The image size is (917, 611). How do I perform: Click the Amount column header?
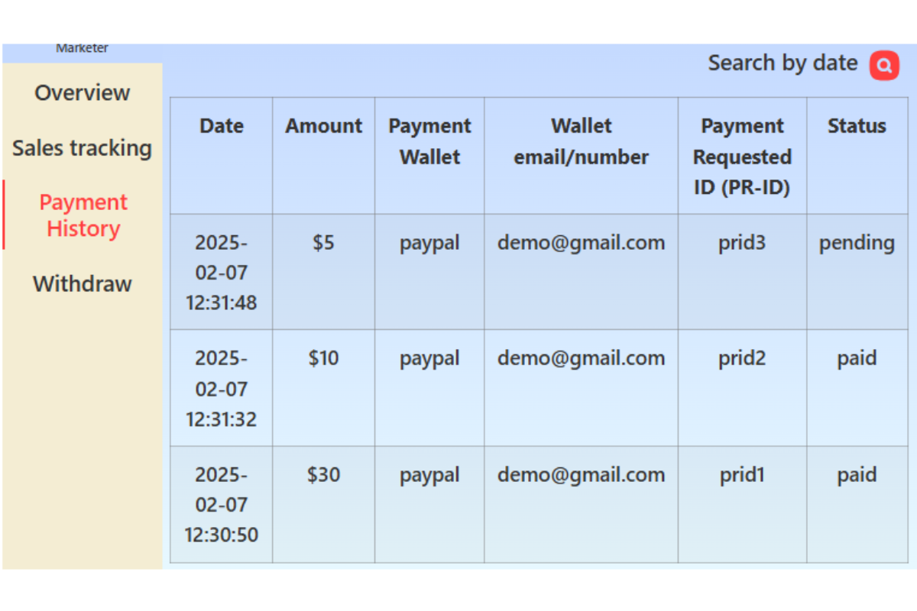[324, 127]
